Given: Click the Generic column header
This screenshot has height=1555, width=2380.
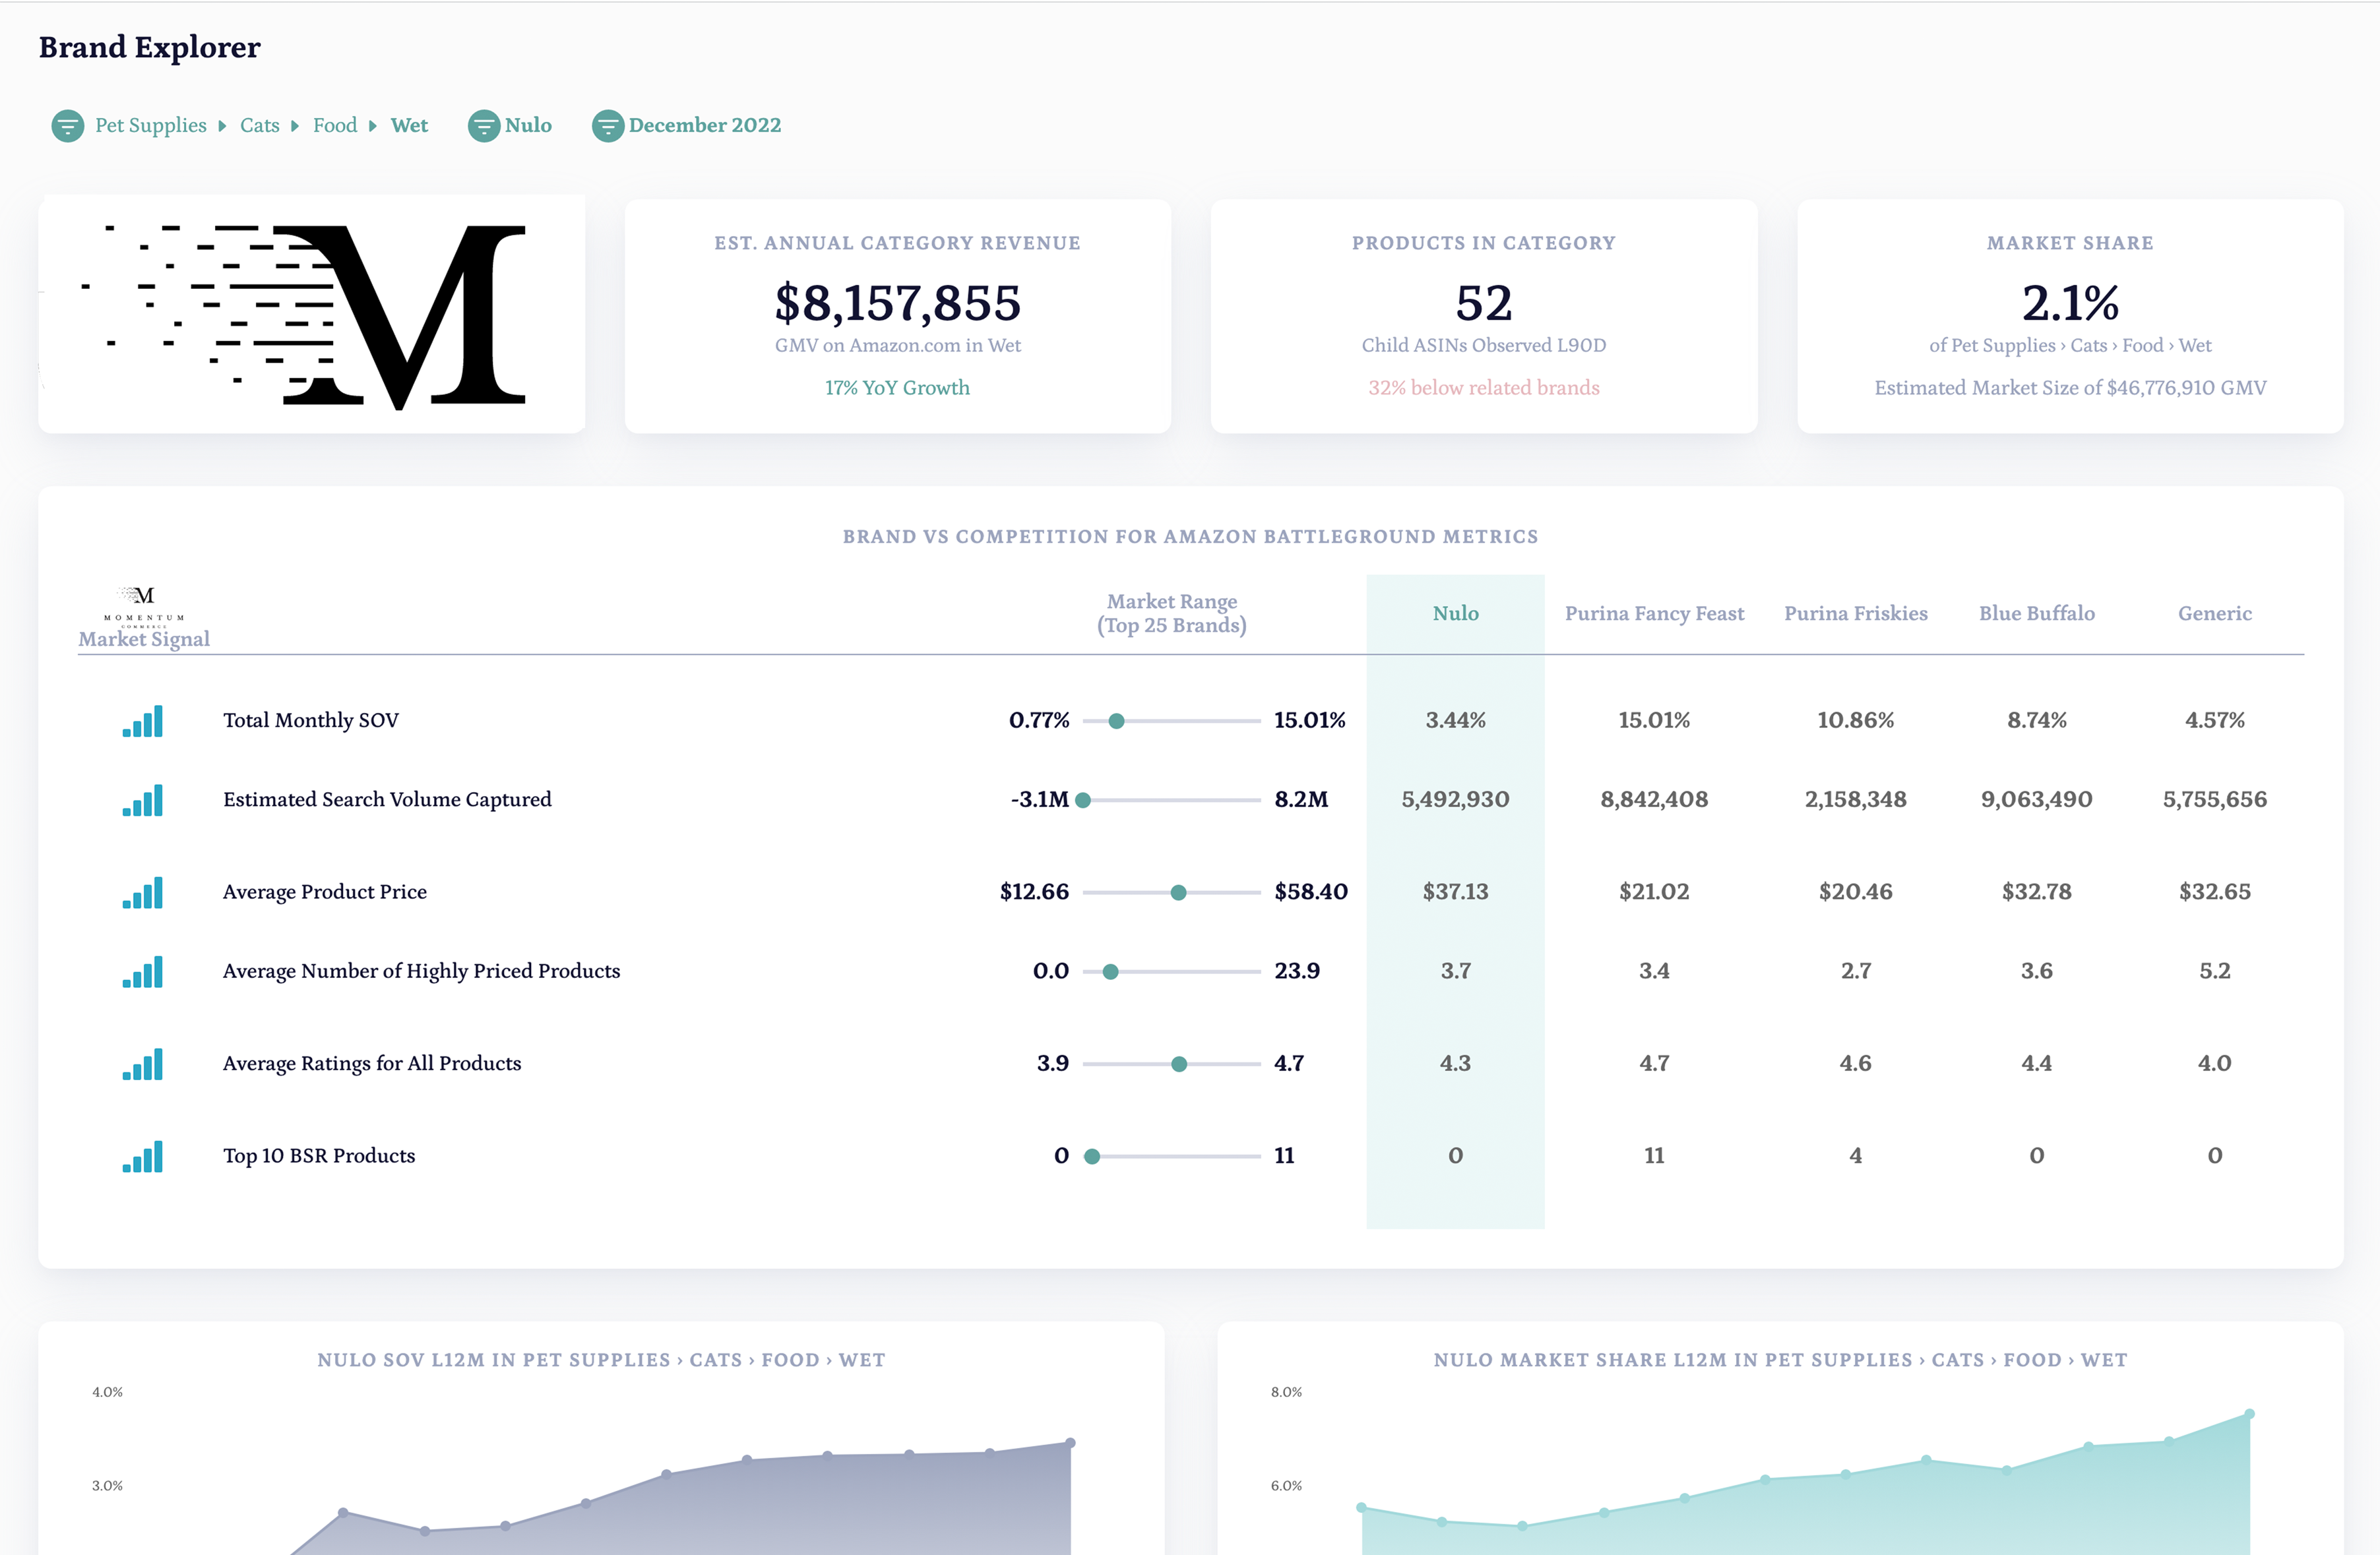Looking at the screenshot, I should pyautogui.click(x=2215, y=613).
